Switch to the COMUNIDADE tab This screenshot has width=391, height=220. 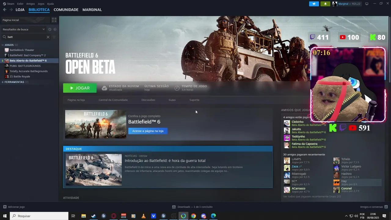click(x=66, y=10)
